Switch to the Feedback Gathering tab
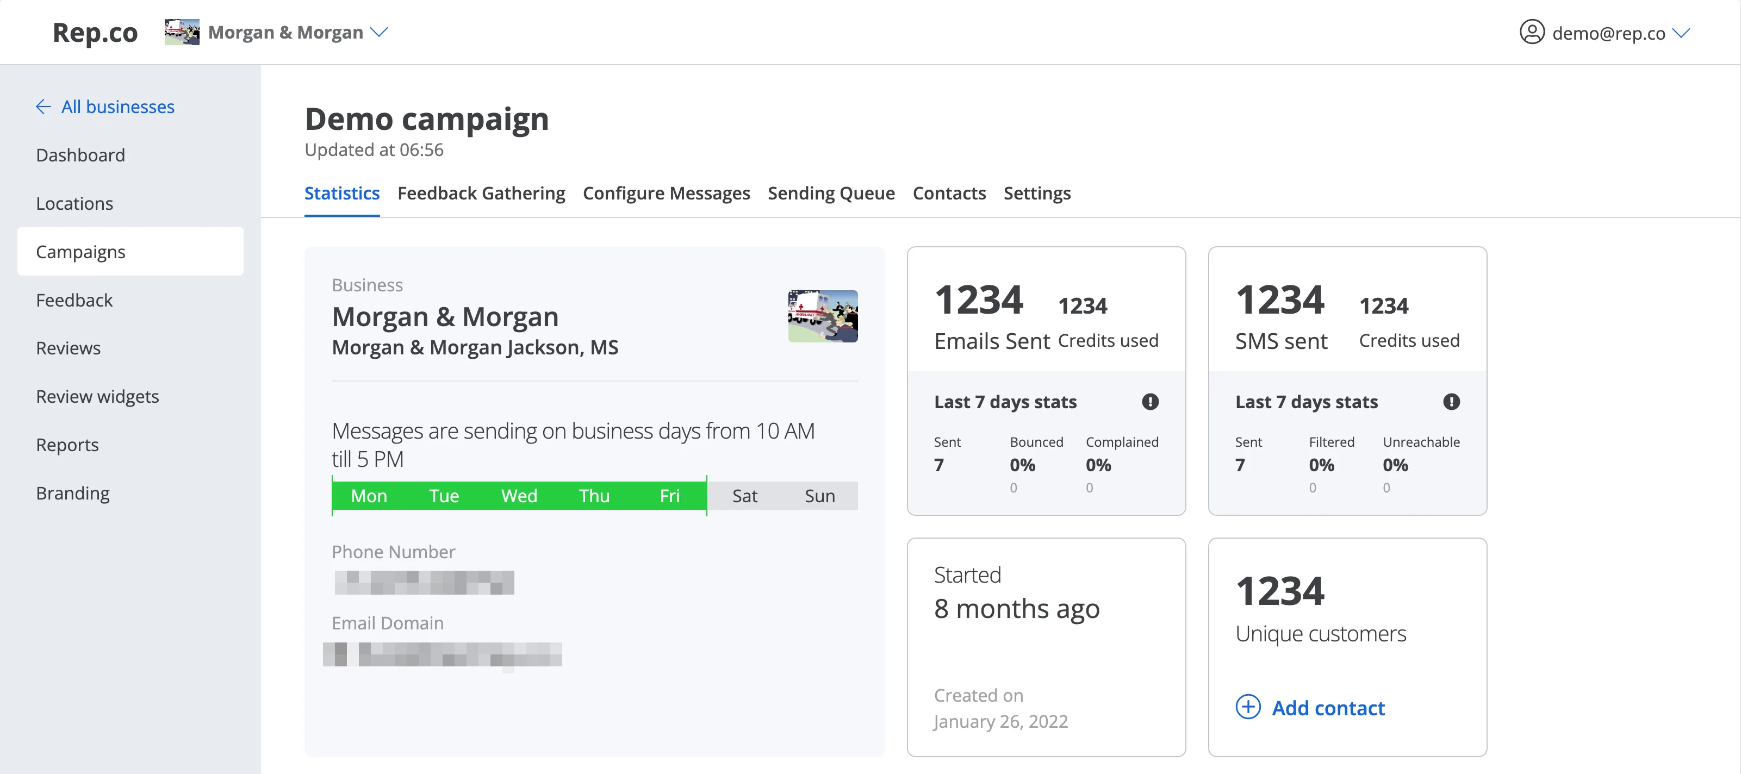Viewport: 1741px width, 774px height. point(481,193)
